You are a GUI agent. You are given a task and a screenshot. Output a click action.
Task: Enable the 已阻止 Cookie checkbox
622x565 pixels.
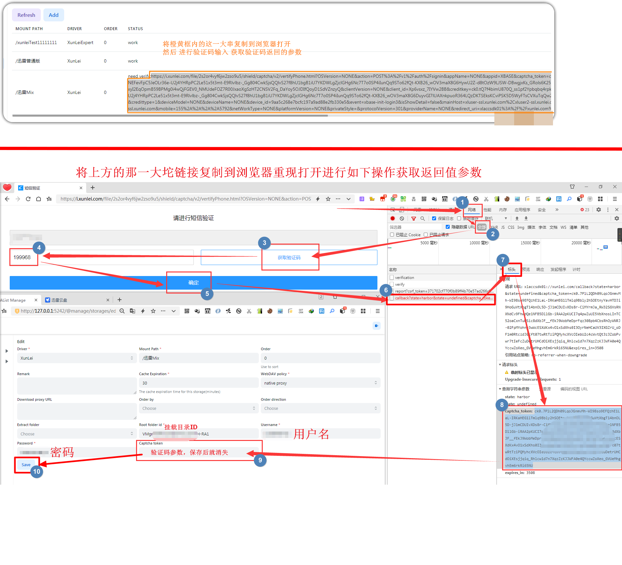pos(392,235)
